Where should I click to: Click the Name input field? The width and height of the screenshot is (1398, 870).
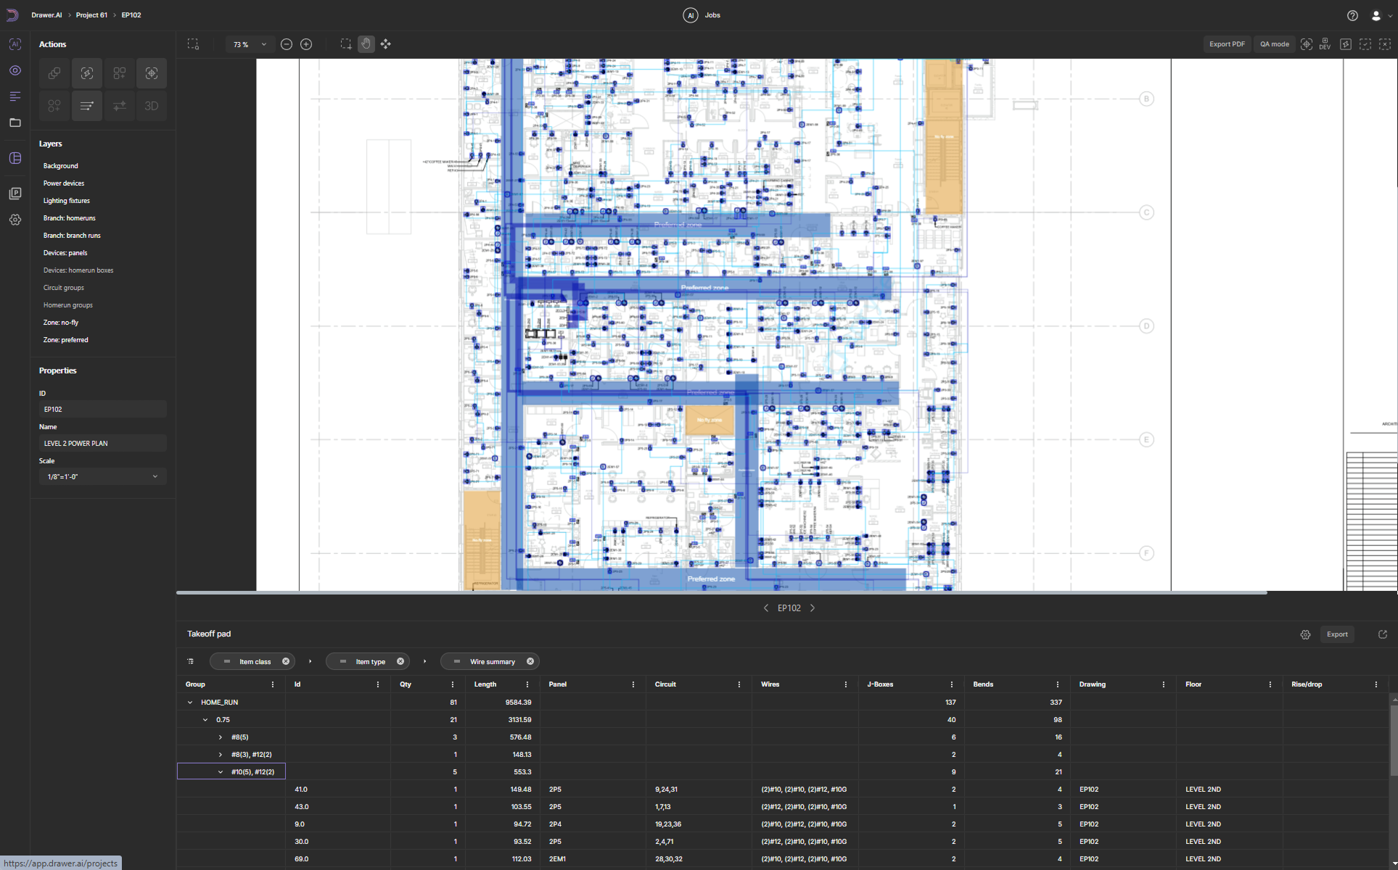pyautogui.click(x=102, y=443)
